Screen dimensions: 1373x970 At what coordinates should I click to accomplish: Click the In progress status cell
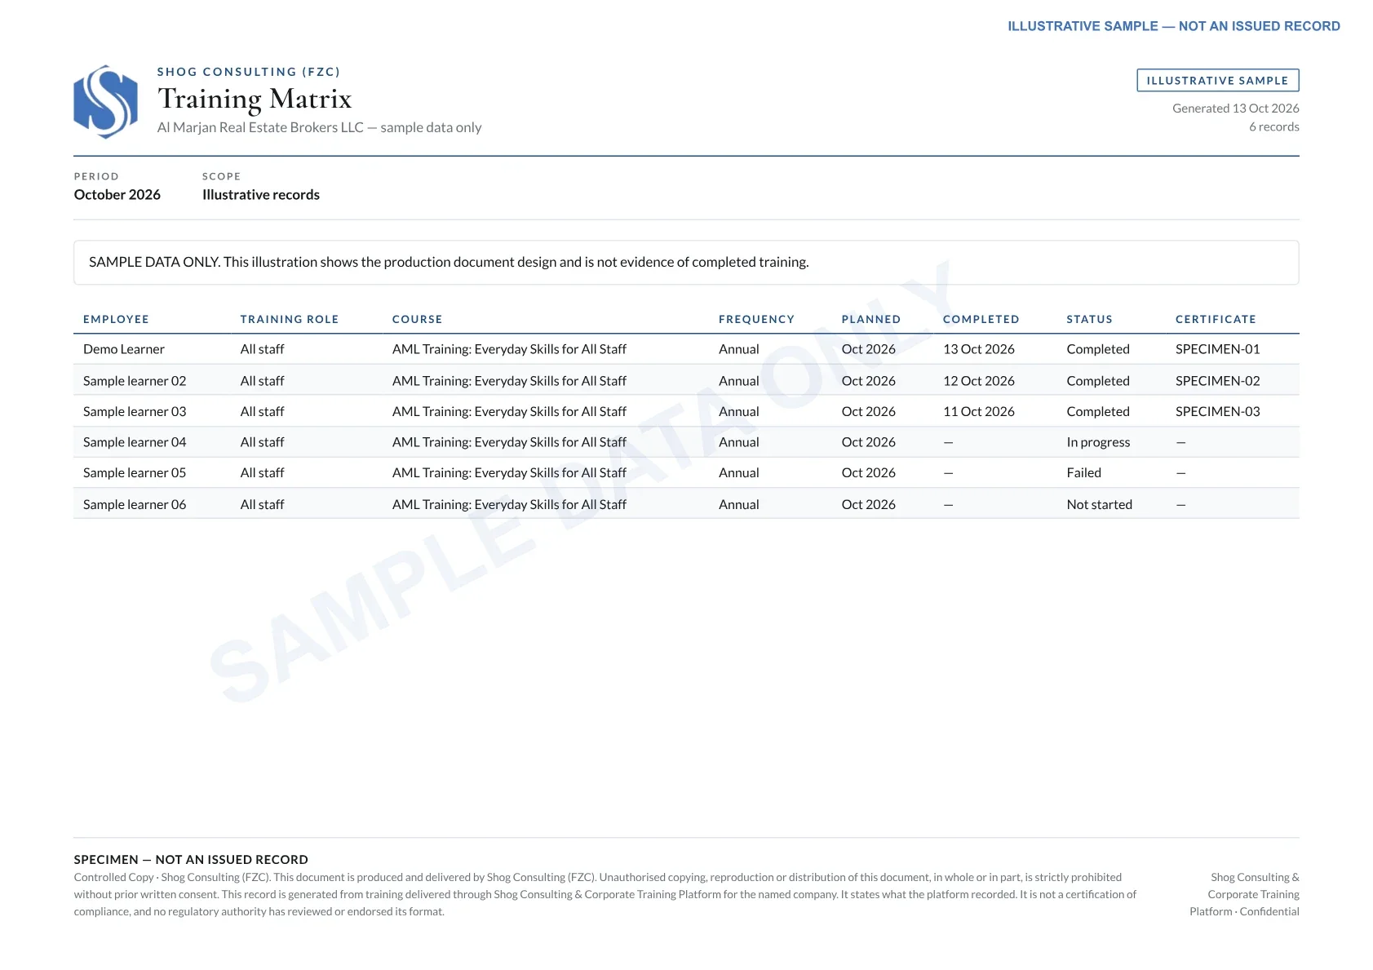click(1098, 442)
